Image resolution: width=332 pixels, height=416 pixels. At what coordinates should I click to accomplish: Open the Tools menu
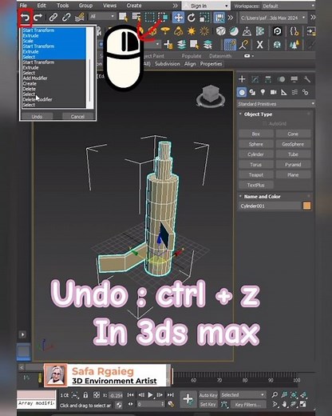[x=62, y=6]
